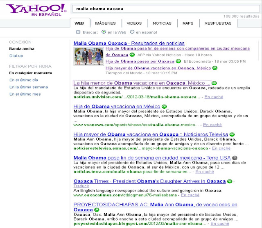This screenshot has width=262, height=228.
Task: Go to the RESPUESTAS tab
Action: tap(218, 23)
